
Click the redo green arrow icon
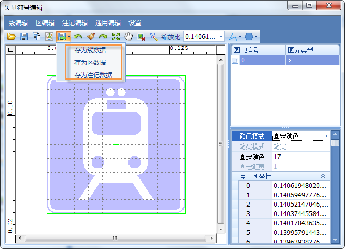coord(103,37)
